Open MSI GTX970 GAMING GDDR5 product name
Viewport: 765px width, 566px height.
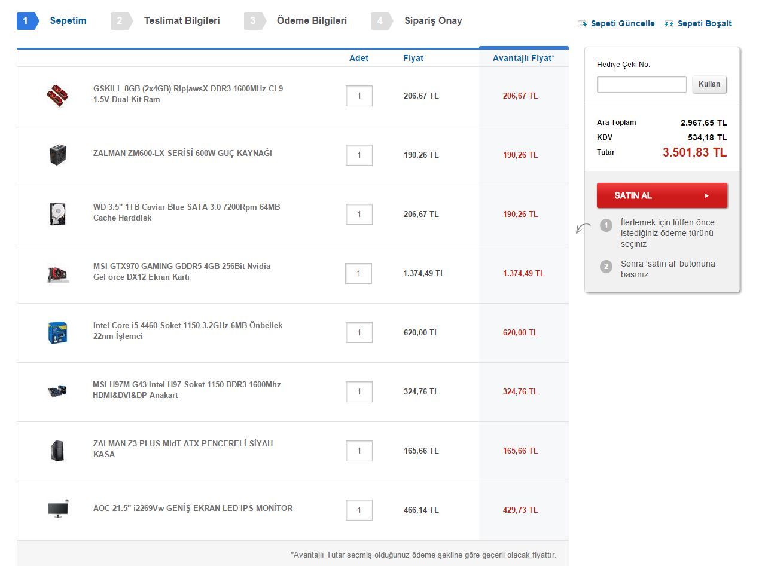point(182,271)
